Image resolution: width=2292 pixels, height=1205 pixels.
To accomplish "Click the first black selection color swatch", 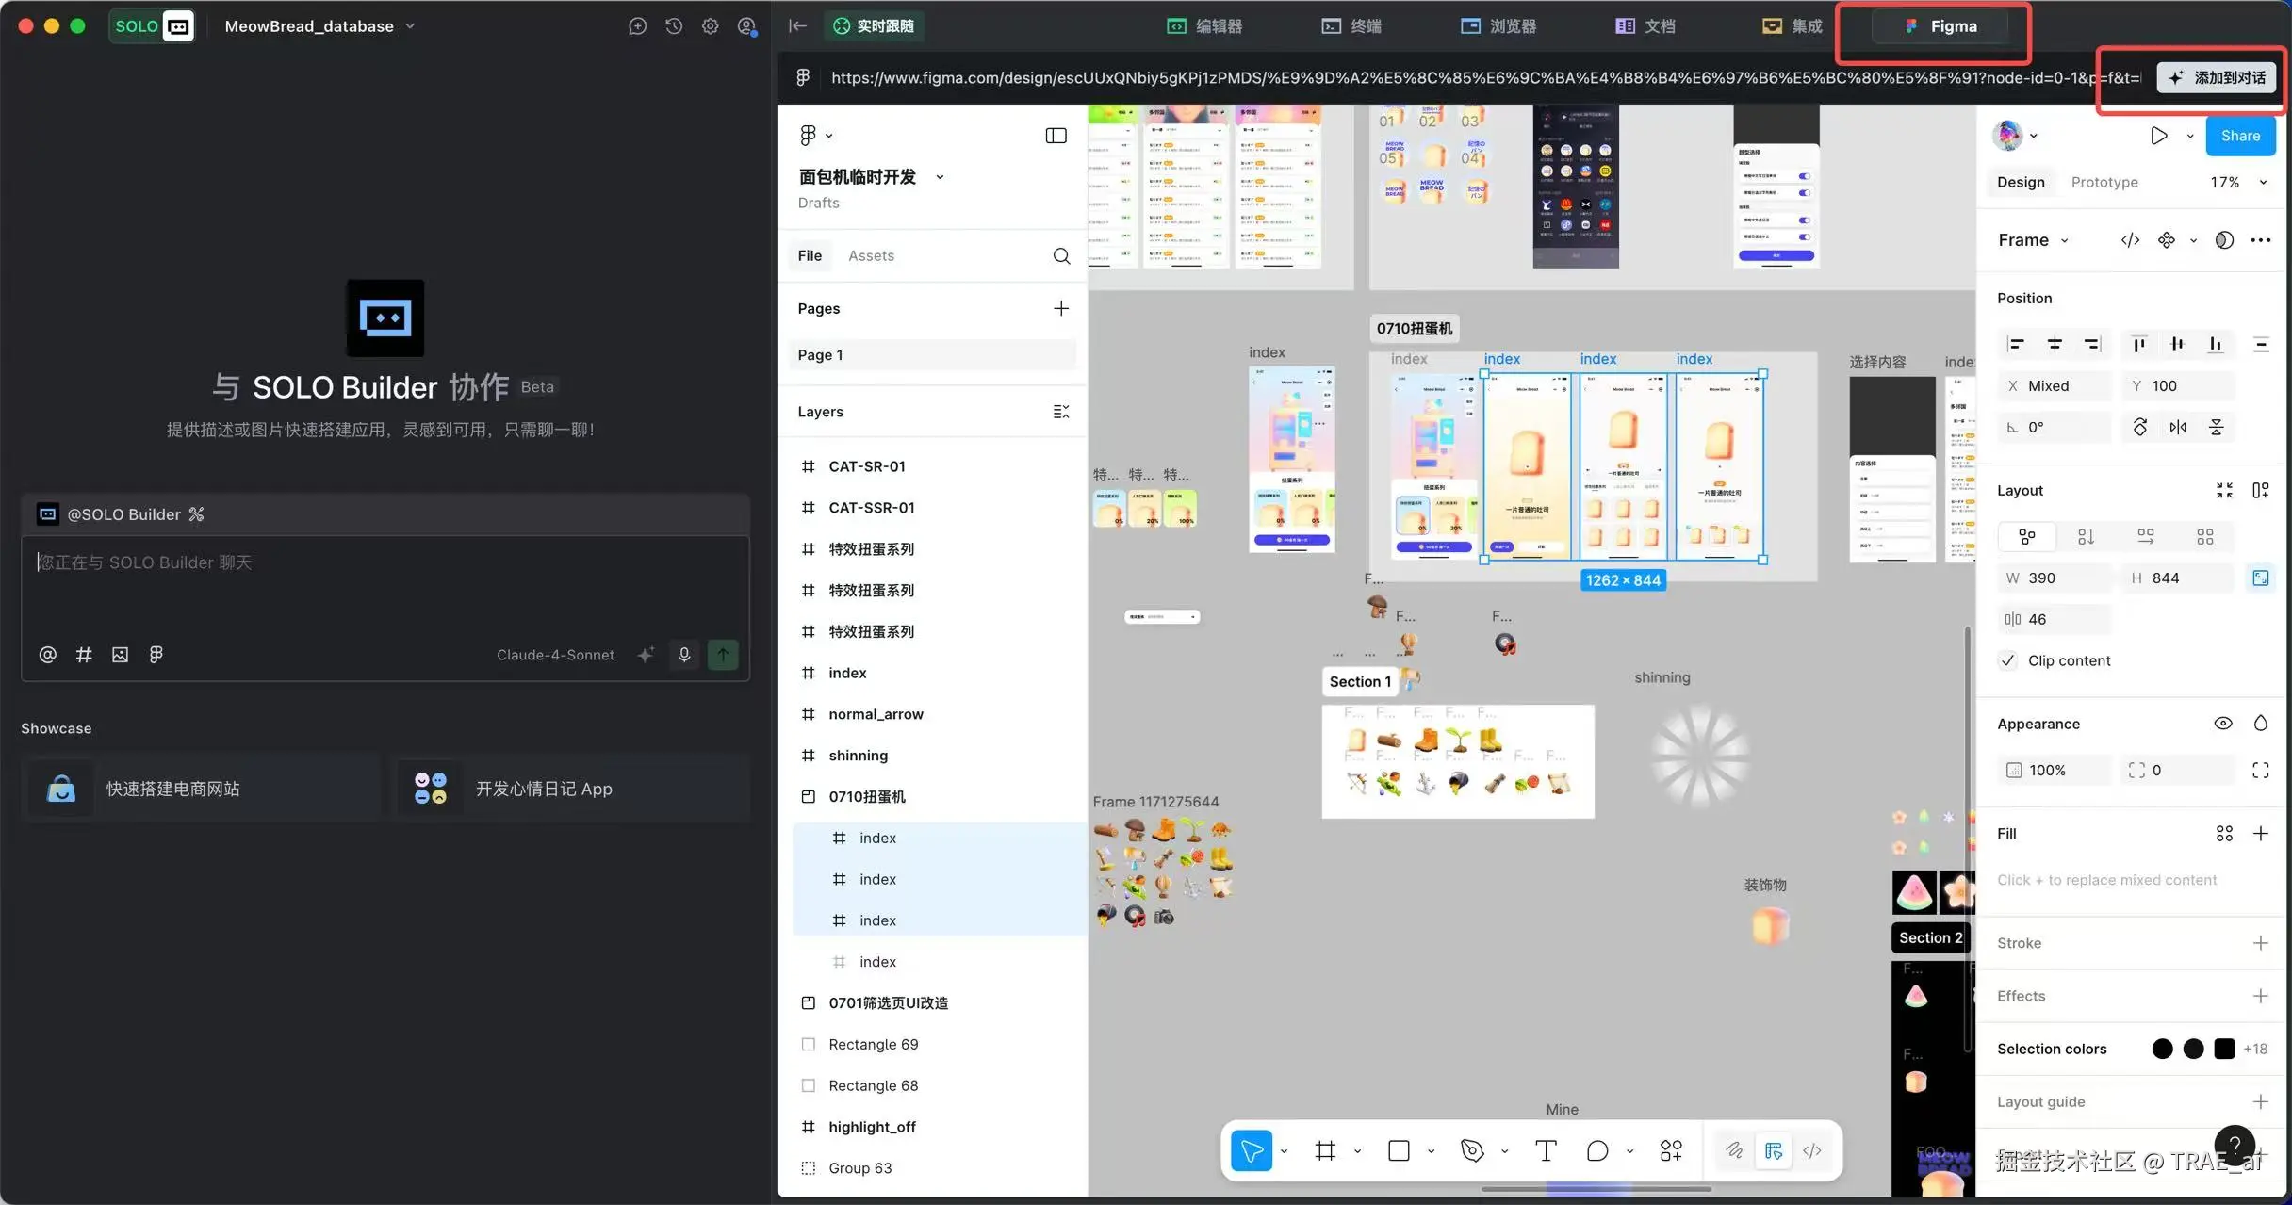I will (2162, 1049).
